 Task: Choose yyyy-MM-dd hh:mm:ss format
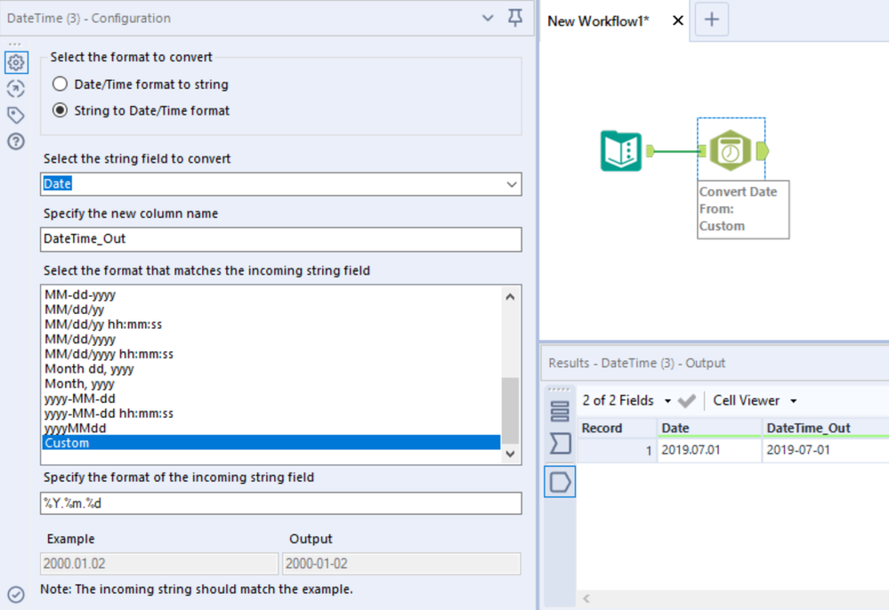(271, 413)
